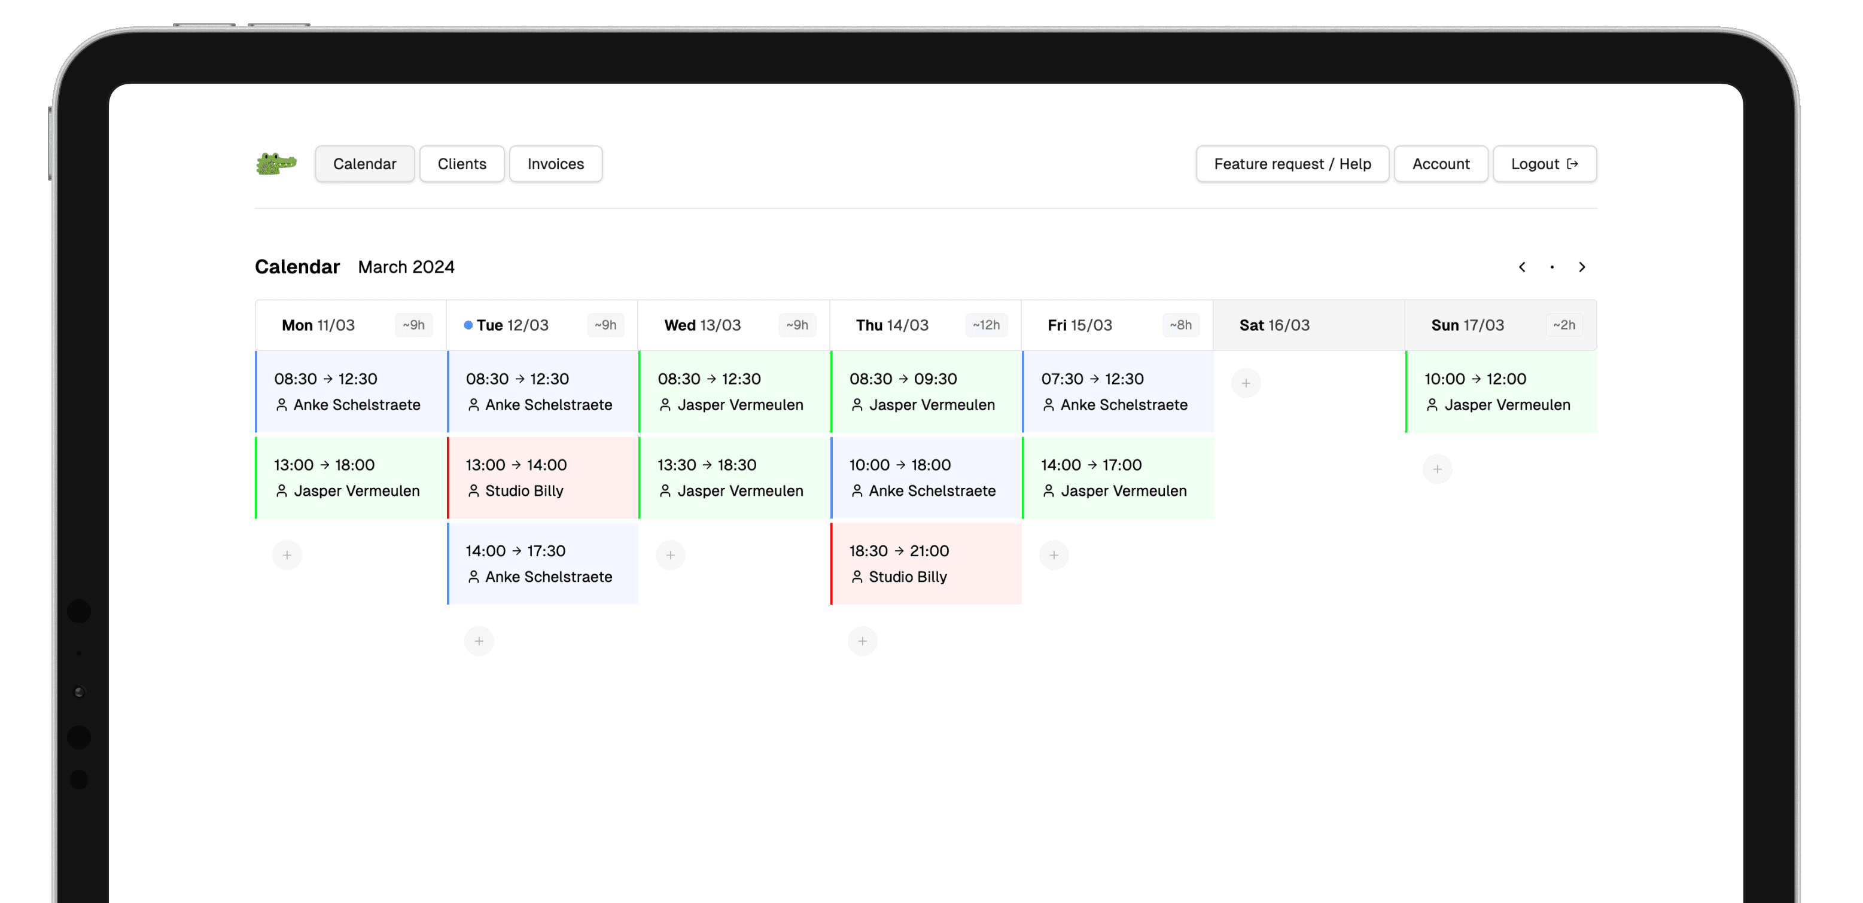
Task: Click the ~9h badge on Monday
Action: tap(413, 325)
